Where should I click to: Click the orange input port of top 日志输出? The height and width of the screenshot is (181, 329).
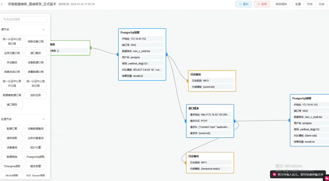[x=188, y=80]
